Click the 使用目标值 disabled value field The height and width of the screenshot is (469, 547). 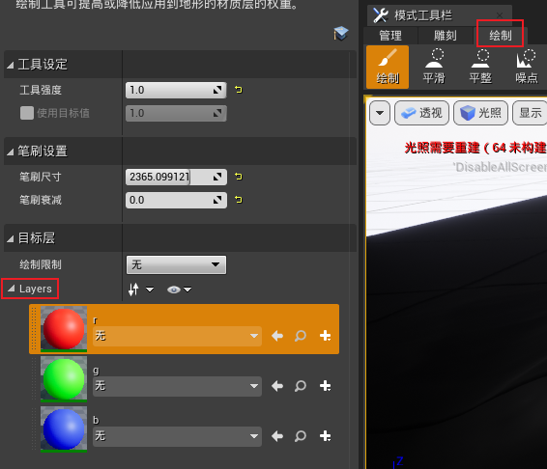pos(176,113)
